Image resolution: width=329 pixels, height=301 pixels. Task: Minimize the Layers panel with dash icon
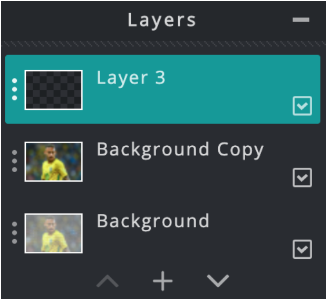301,20
